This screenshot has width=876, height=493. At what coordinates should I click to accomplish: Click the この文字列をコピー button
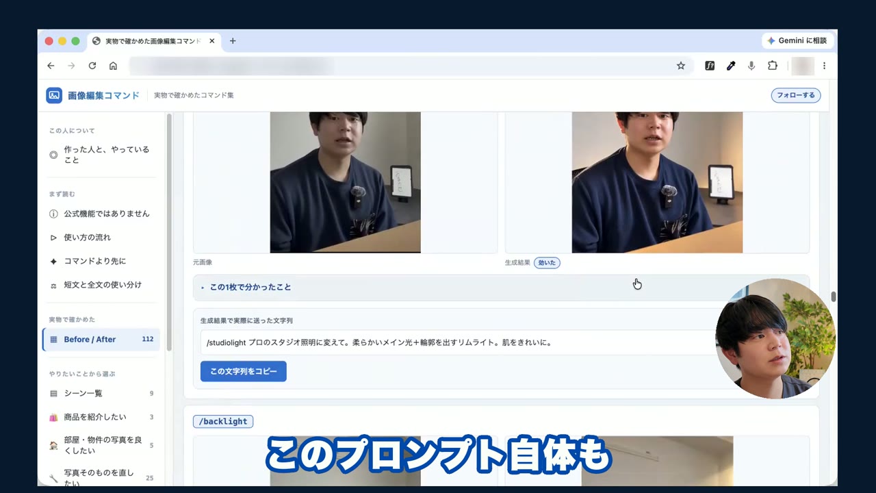tap(244, 371)
